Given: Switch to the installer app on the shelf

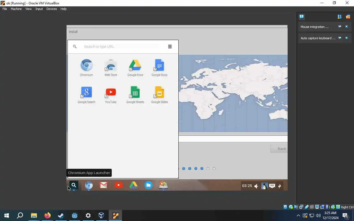Looking at the screenshot, I should coord(163,185).
